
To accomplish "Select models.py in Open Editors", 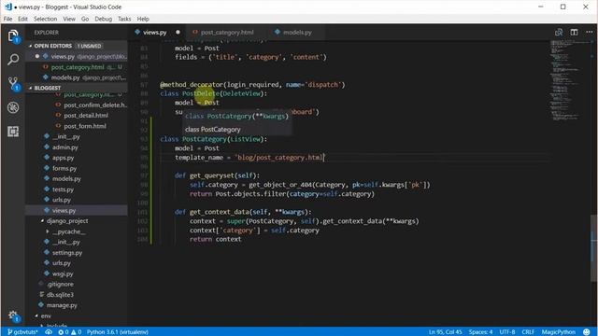I will [x=77, y=77].
